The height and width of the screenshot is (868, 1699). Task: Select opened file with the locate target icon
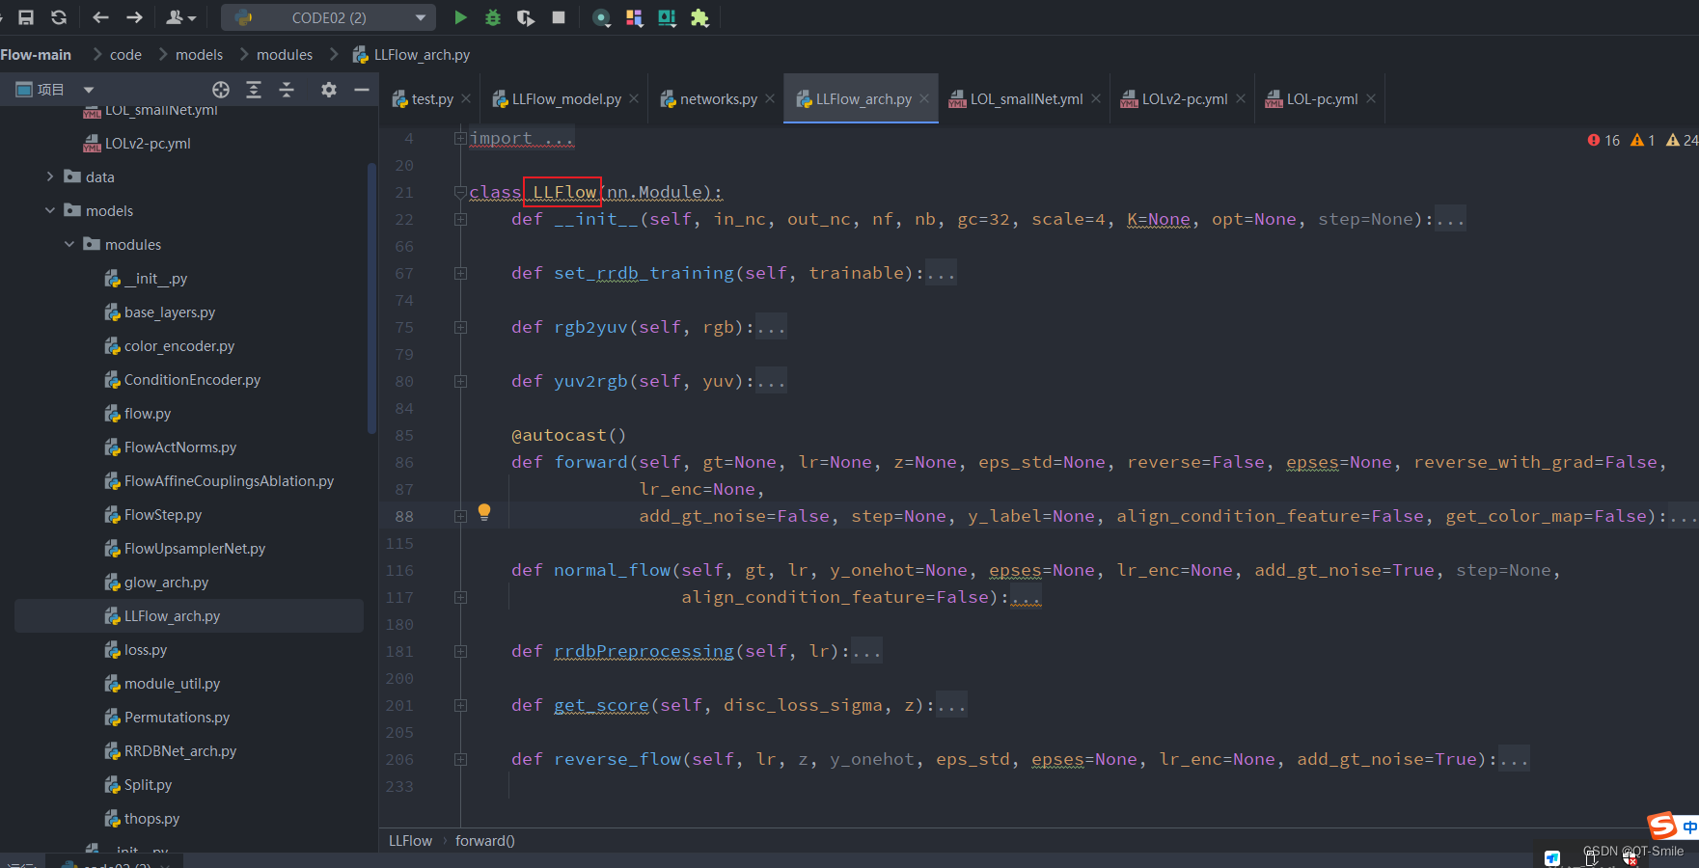pyautogui.click(x=221, y=90)
